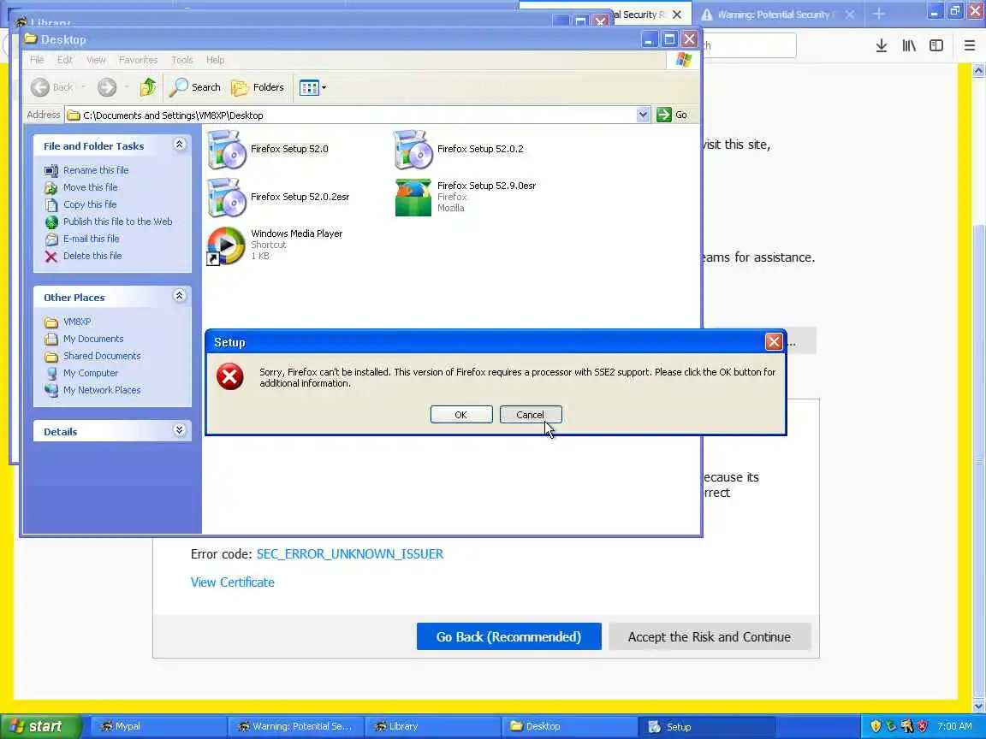Click OK in the Setup dialog

click(x=461, y=415)
